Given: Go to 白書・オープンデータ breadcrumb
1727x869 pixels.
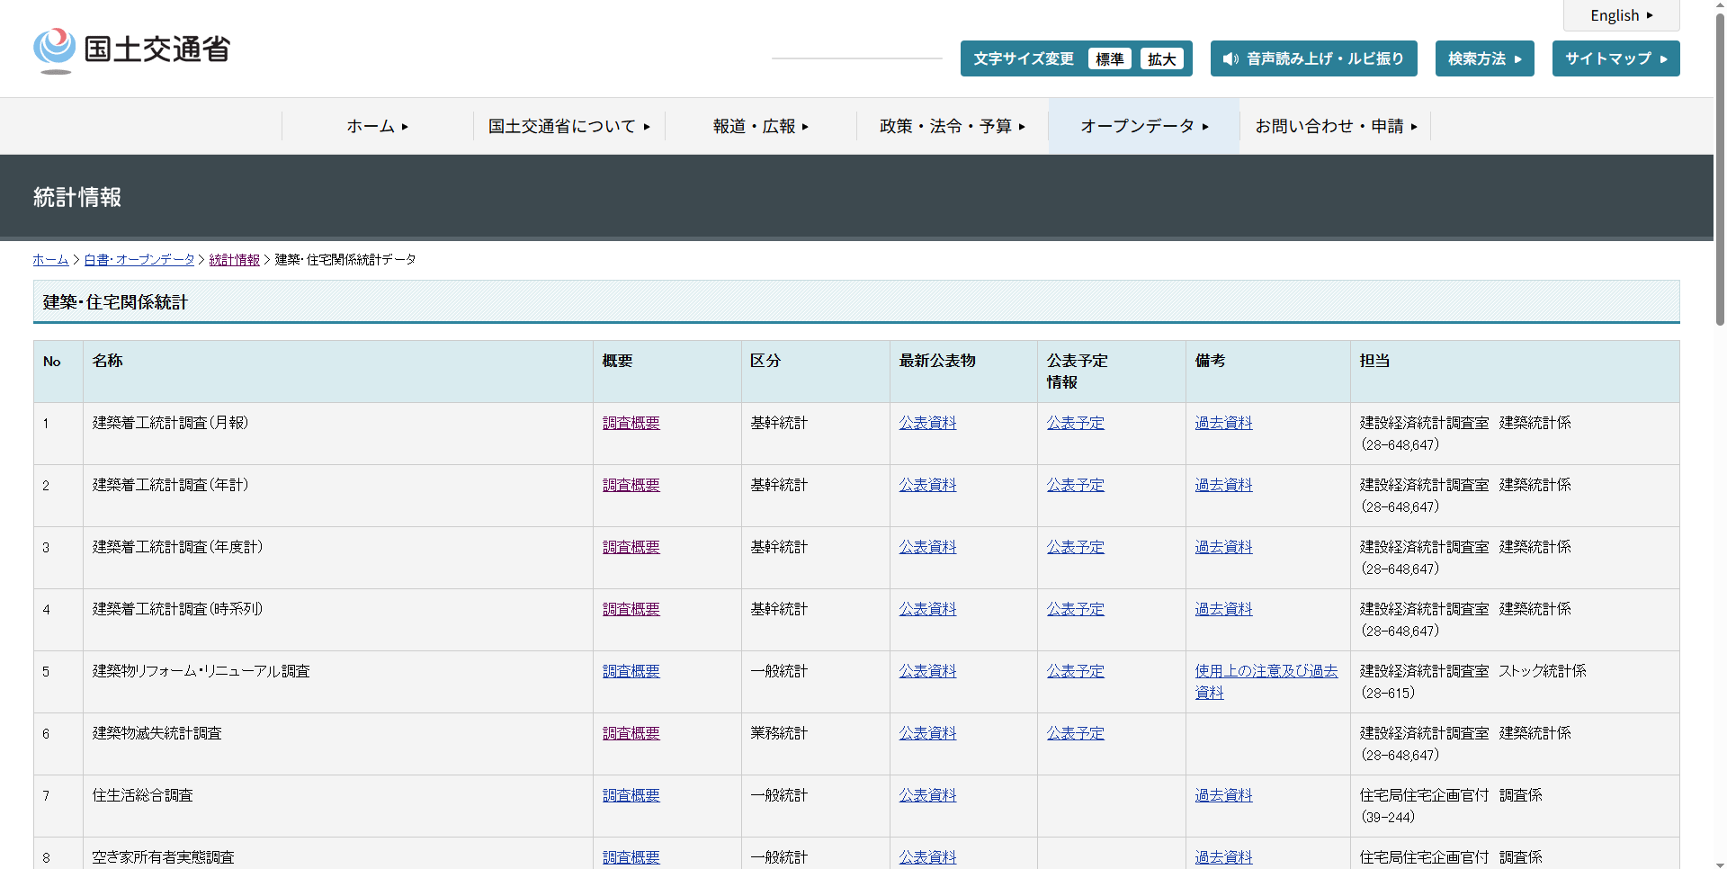Looking at the screenshot, I should 139,260.
